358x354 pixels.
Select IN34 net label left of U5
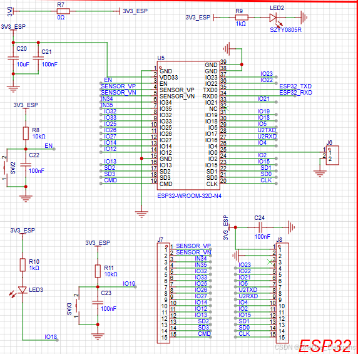107,99
